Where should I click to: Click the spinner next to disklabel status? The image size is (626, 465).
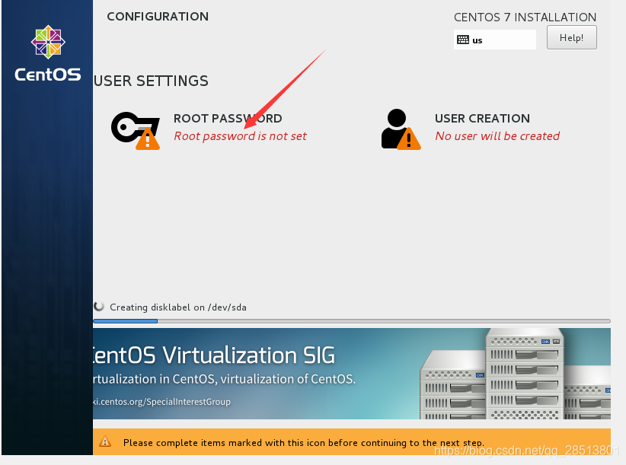(99, 306)
